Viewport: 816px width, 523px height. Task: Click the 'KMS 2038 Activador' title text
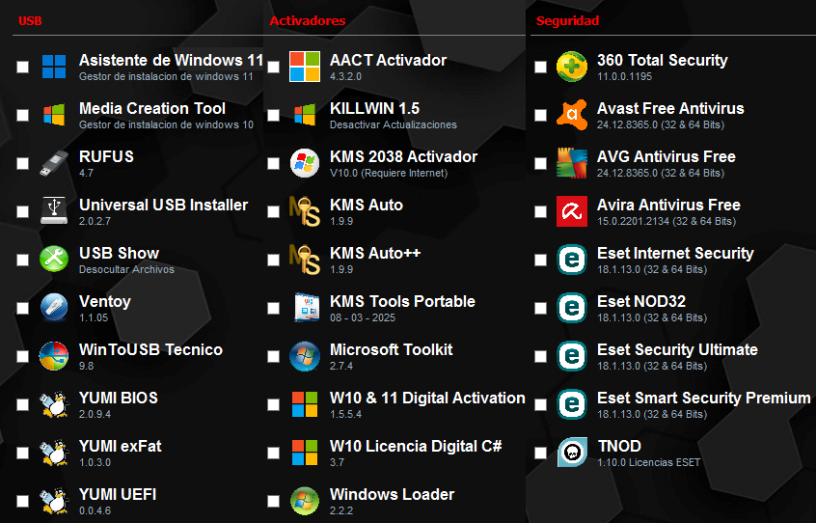click(x=404, y=156)
